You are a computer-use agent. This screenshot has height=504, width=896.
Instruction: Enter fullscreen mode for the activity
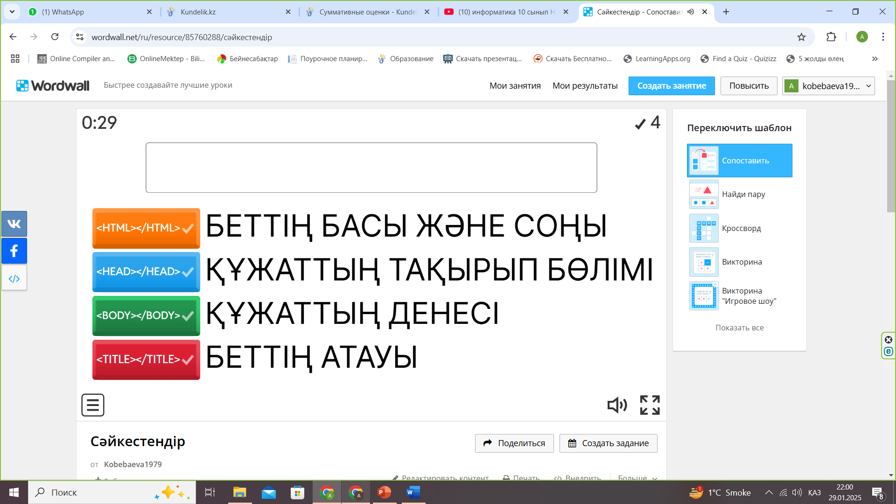click(650, 405)
